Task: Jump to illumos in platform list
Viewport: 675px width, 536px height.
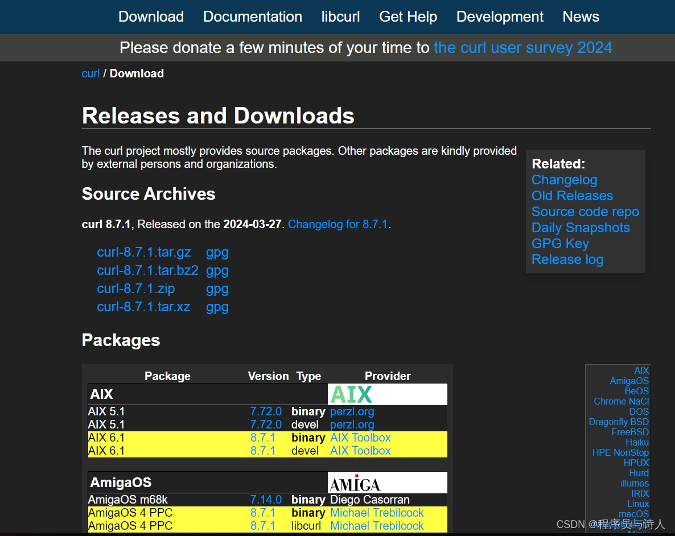Action: (635, 484)
